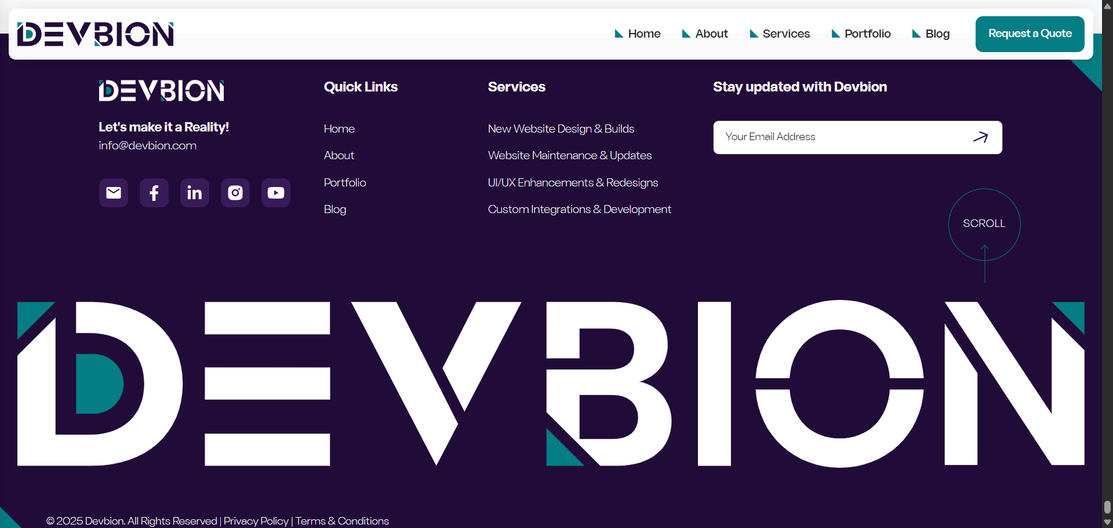This screenshot has height=528, width=1113.
Task: Click the scrollbar down arrow
Action: 1106,520
